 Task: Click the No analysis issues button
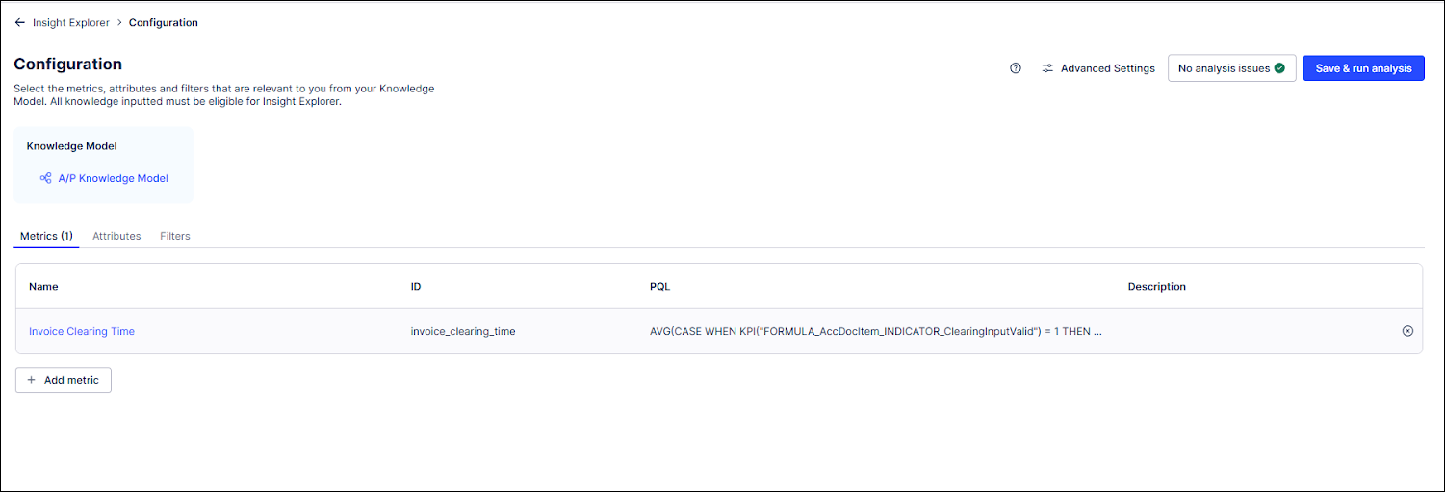(1231, 68)
